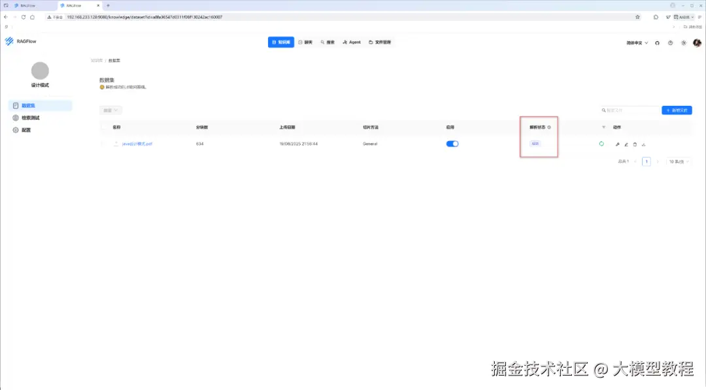Toggle the light/dark theme sun icon

[684, 43]
